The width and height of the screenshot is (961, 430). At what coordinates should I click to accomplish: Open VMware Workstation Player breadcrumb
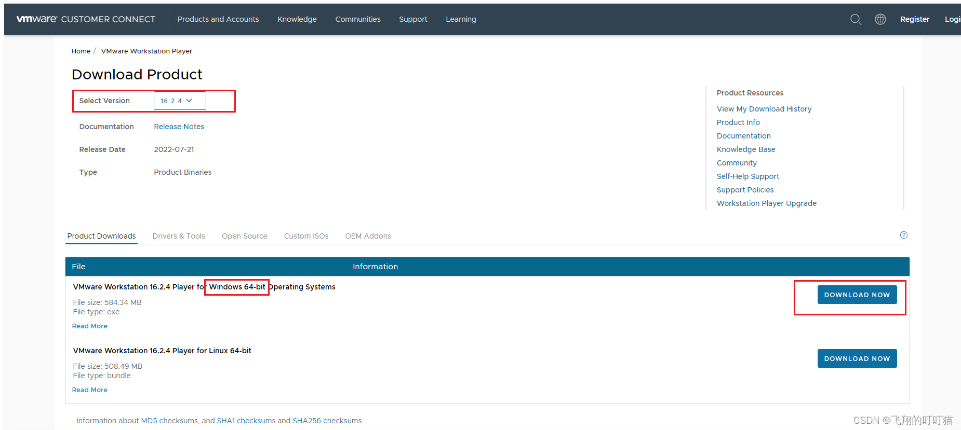coord(146,51)
